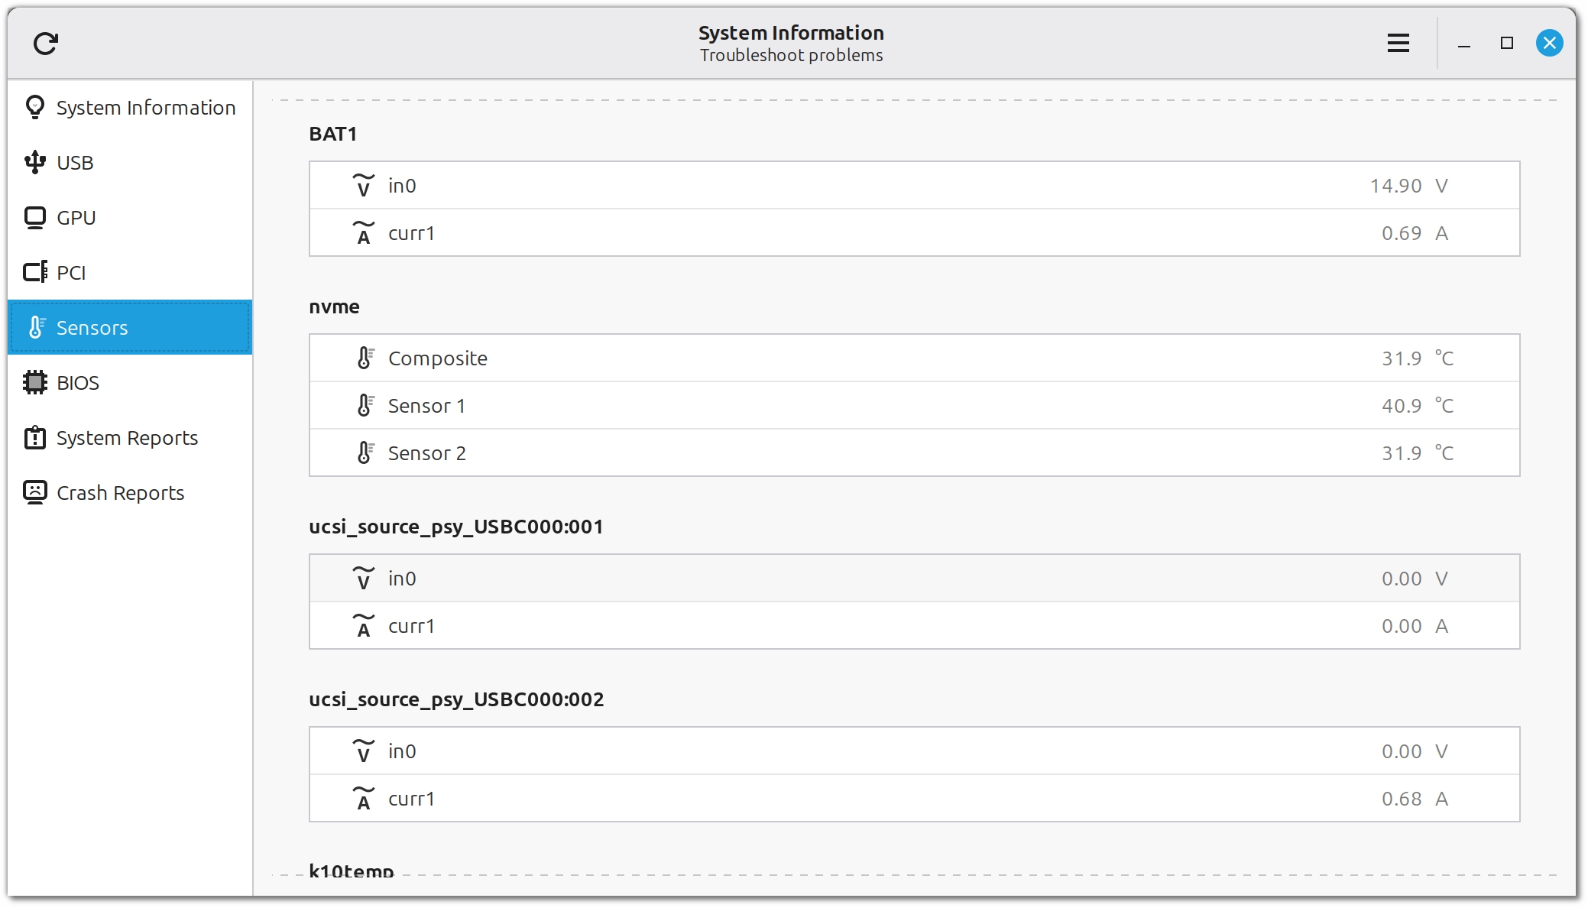The height and width of the screenshot is (908, 1588).
Task: Select the BAT1 in0 voltage row
Action: point(914,186)
